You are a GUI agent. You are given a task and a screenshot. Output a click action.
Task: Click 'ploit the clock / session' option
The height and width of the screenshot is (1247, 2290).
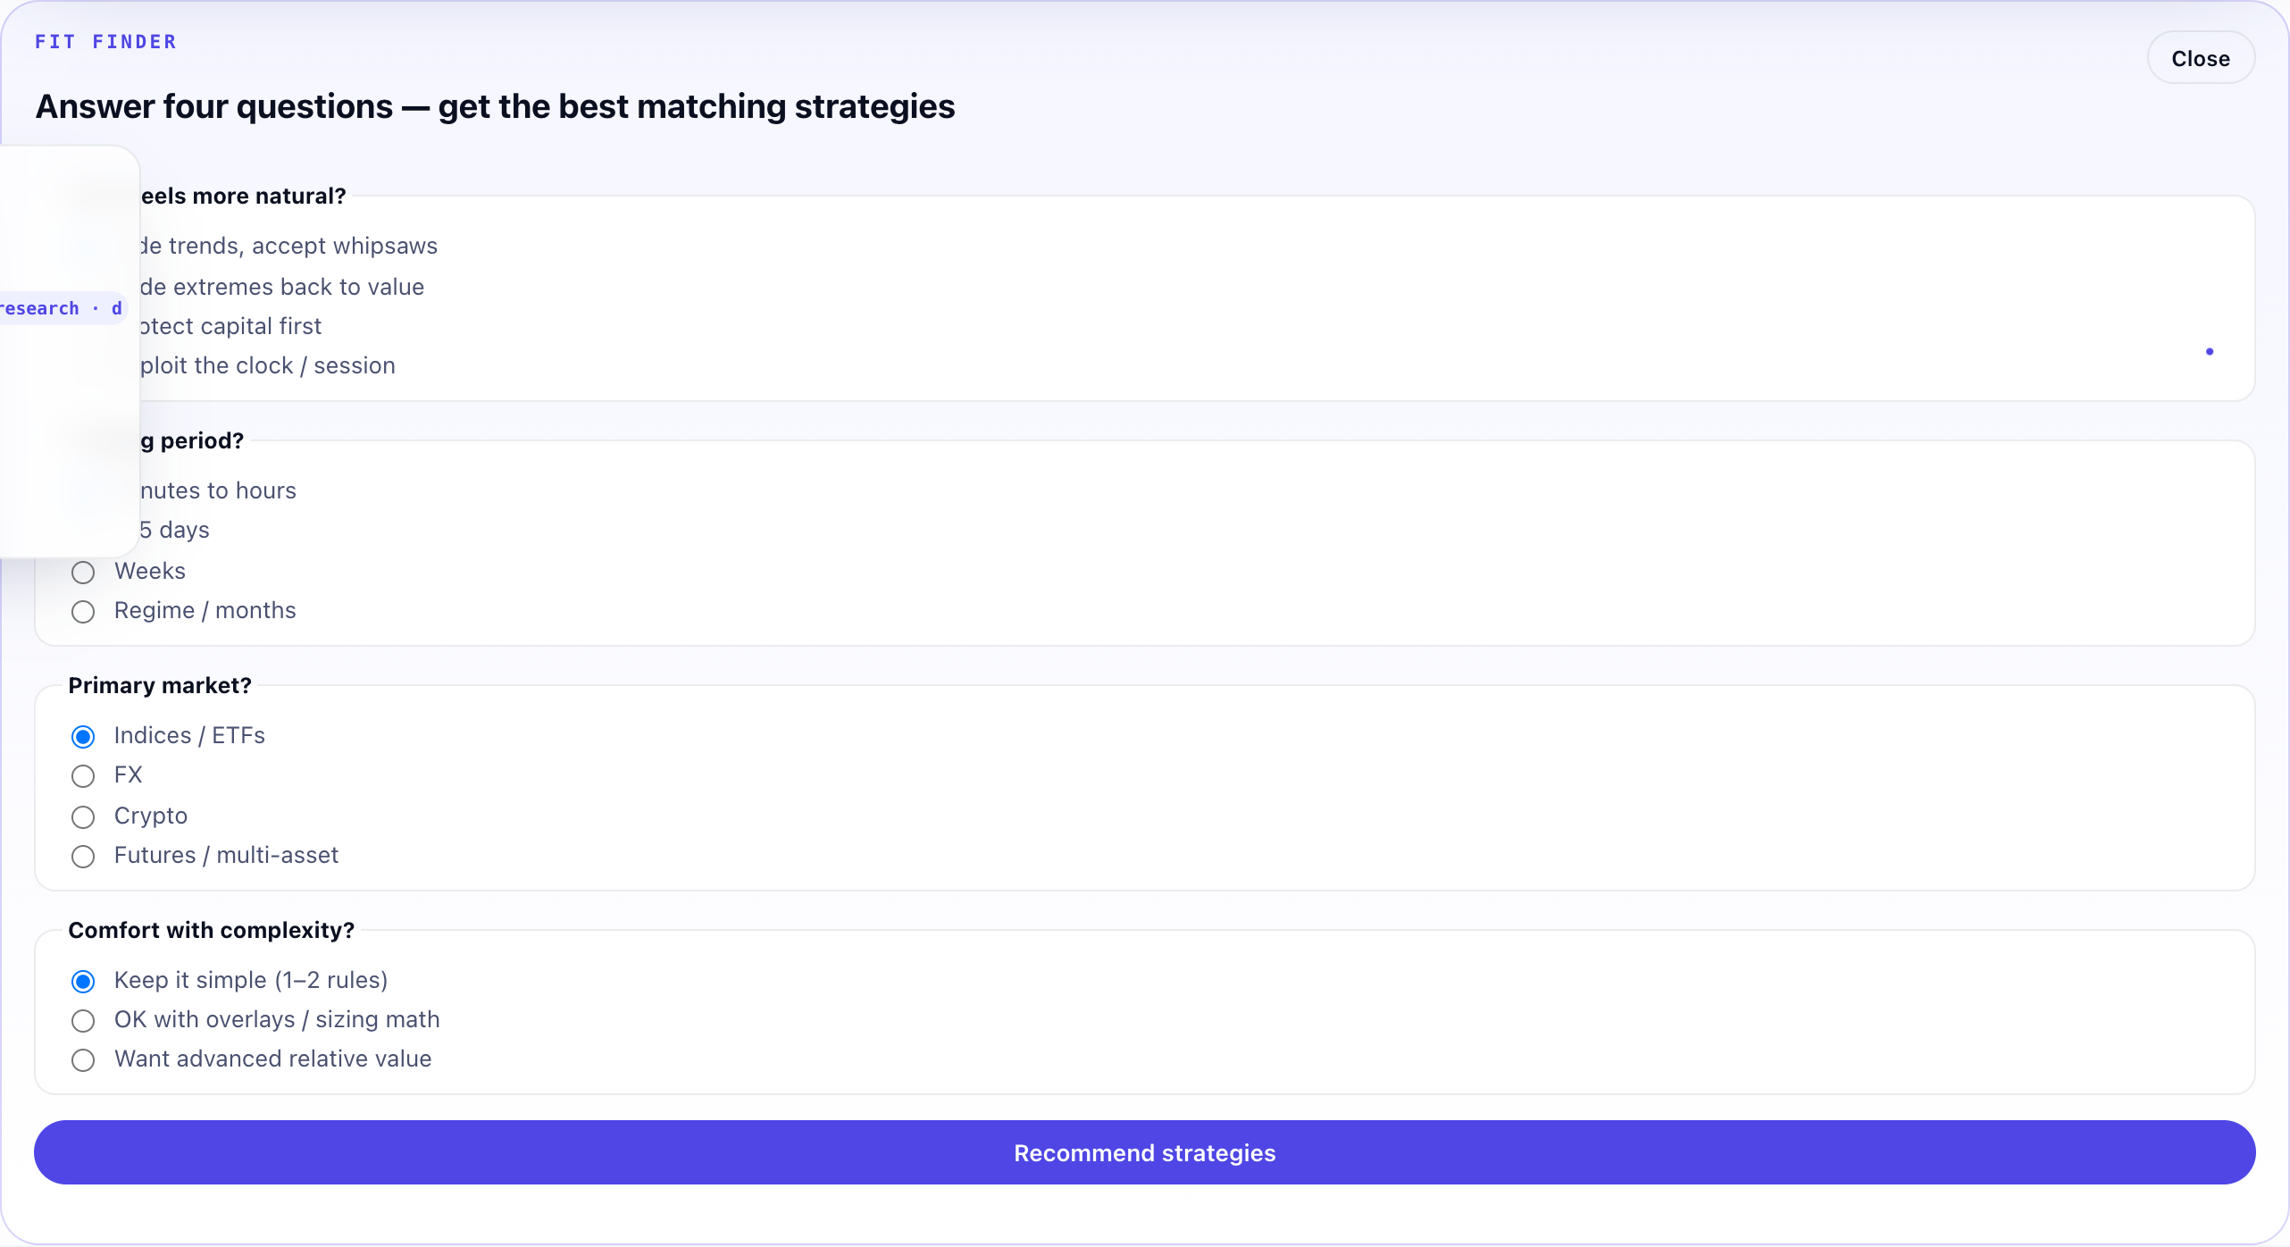tap(267, 365)
